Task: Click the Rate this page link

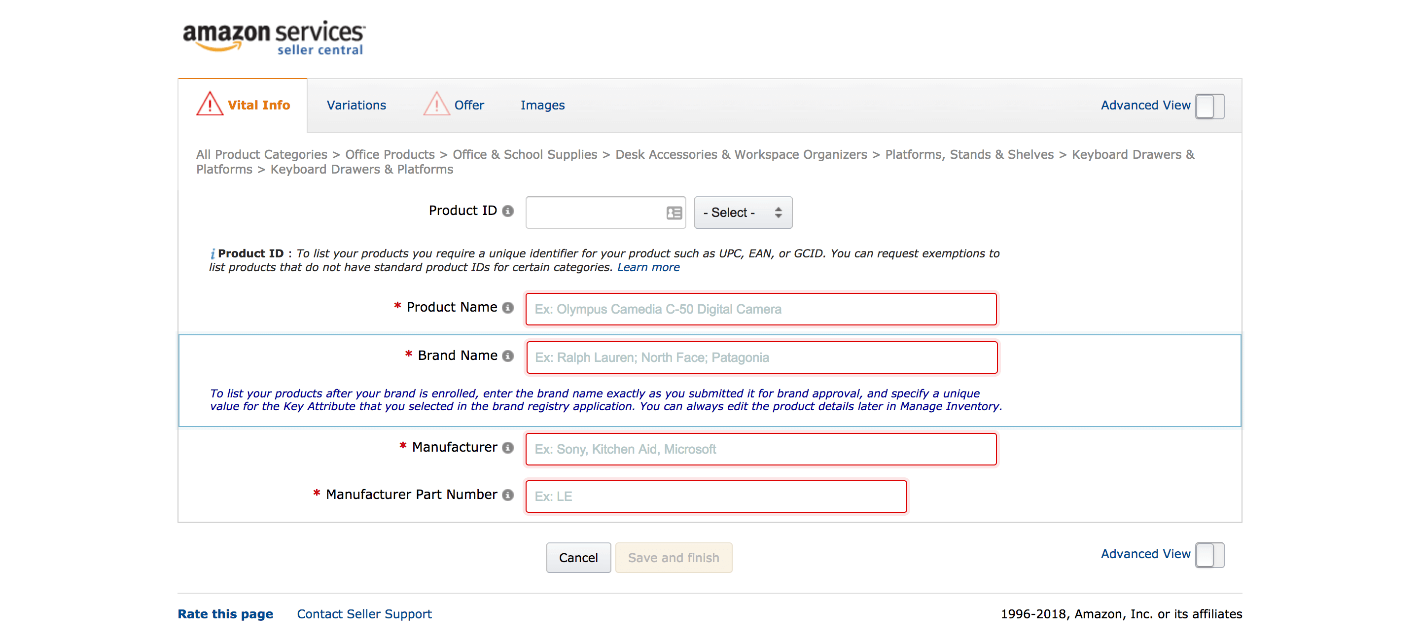Action: [225, 613]
